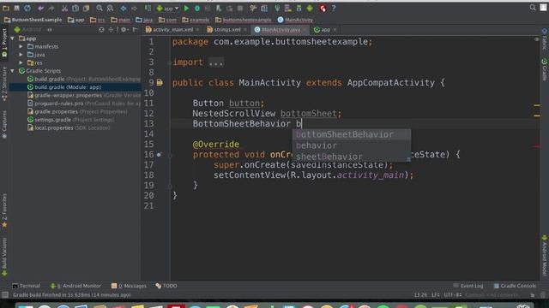Open the Messages tool window
Screen dimensions: 549x308
129,286
